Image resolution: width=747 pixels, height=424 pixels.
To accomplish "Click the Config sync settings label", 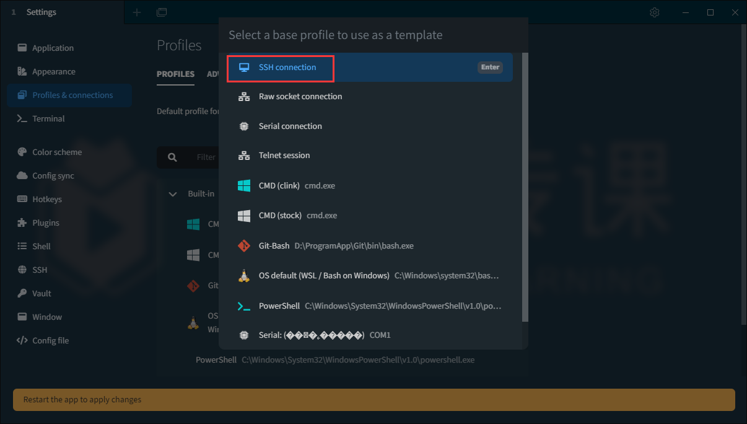I will tap(53, 175).
